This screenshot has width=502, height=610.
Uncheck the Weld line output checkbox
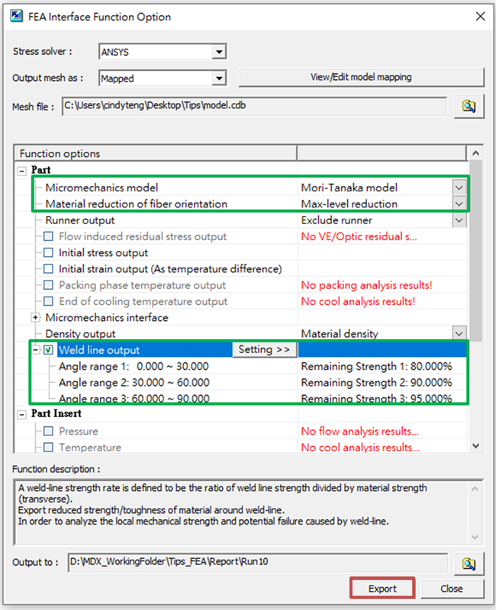coord(49,350)
